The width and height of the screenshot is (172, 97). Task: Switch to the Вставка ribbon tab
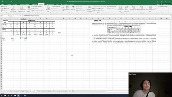[x=15, y=4]
